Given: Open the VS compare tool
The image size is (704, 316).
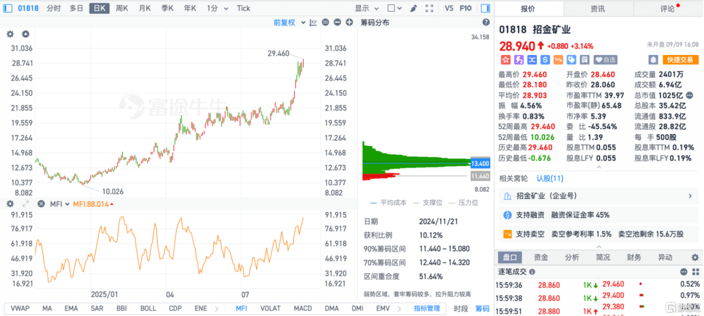Looking at the screenshot, I should click(x=449, y=8).
